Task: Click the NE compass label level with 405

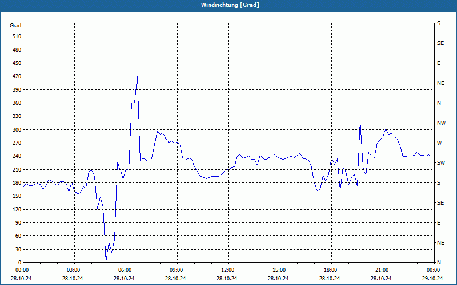Action: [x=441, y=83]
